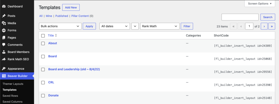Open the Saved Columns submenu item
Image resolution: width=279 pixels, height=104 pixels.
click(x=13, y=102)
